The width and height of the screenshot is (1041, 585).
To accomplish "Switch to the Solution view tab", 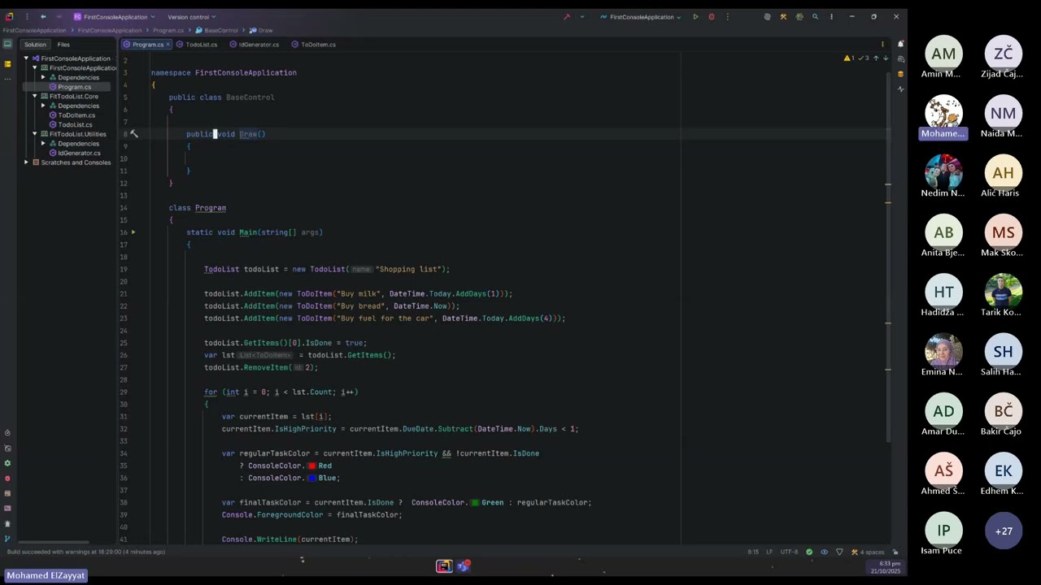I will click(x=35, y=45).
